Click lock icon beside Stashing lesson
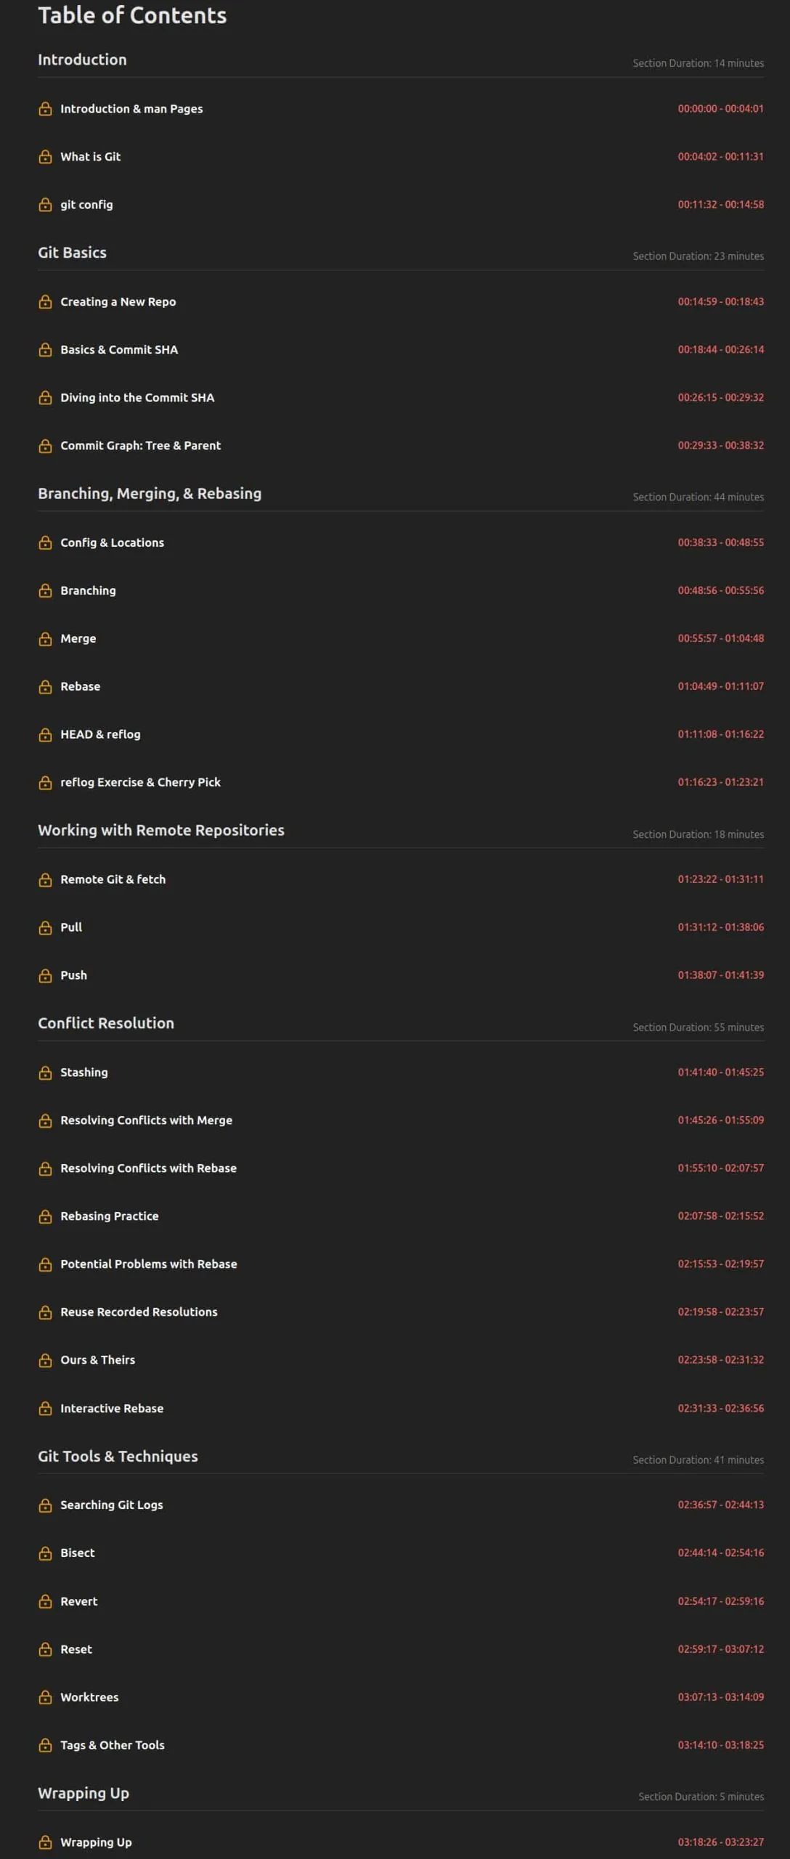This screenshot has height=1859, width=790. [45, 1073]
